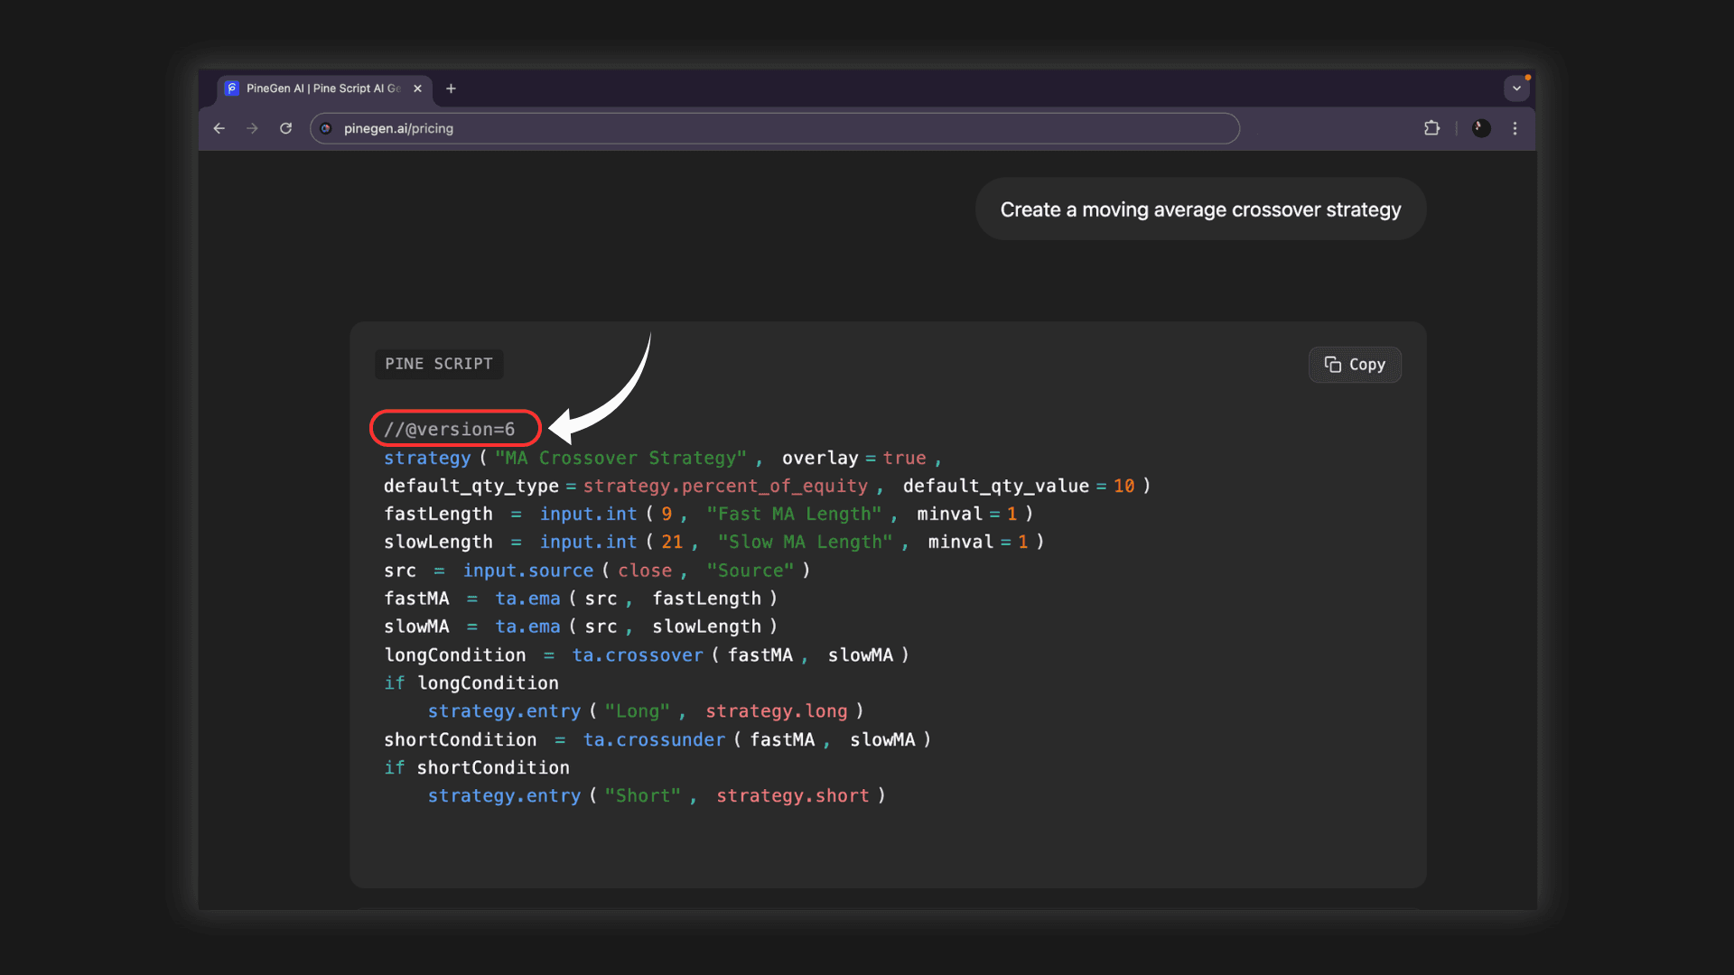Click the PineGen favicon on the tab
This screenshot has width=1734, height=975.
click(232, 88)
